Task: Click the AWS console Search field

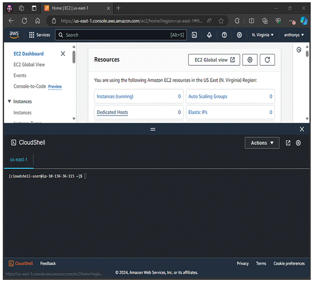Action: (121, 35)
